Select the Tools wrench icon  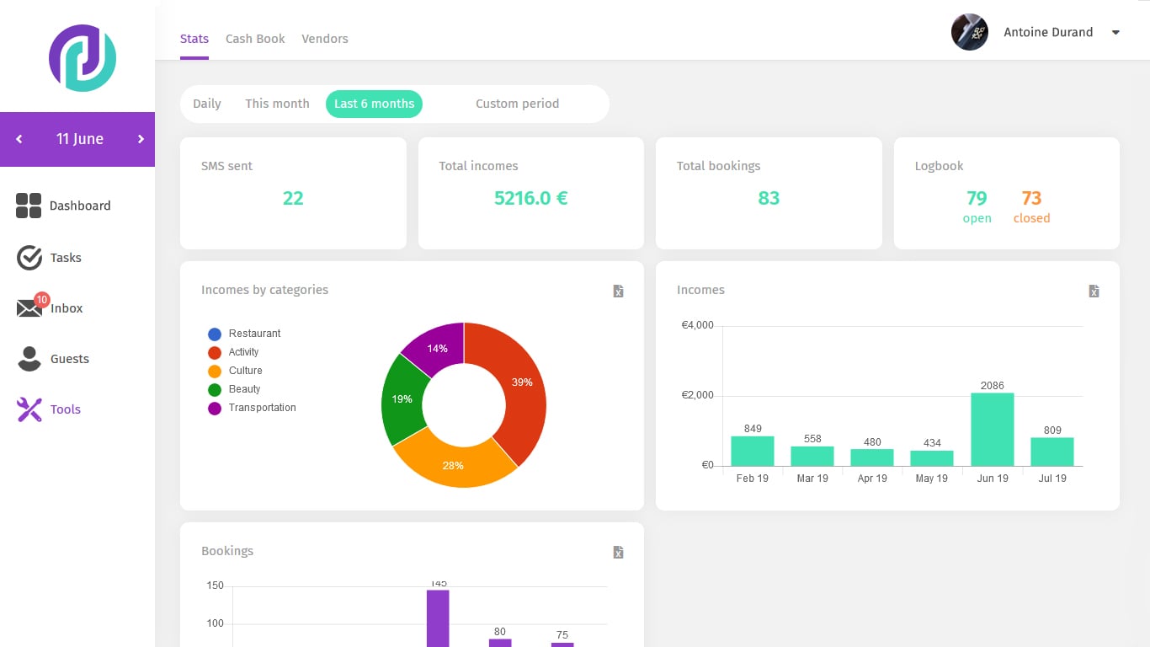point(29,409)
